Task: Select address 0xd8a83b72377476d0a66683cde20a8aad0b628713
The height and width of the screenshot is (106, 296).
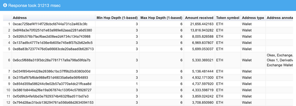Action: point(53,49)
